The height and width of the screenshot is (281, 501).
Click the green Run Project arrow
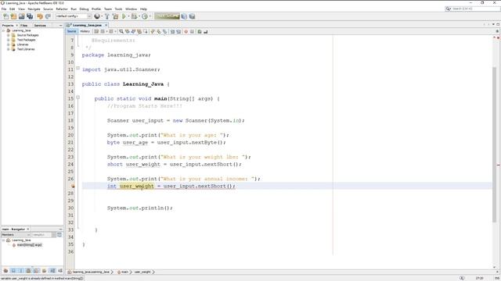coord(124,16)
